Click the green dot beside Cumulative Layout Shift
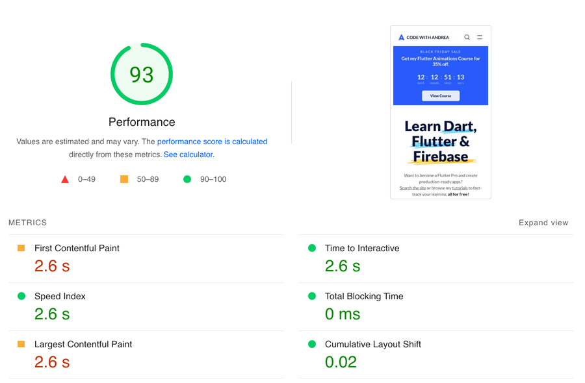The width and height of the screenshot is (585, 383). coord(312,344)
